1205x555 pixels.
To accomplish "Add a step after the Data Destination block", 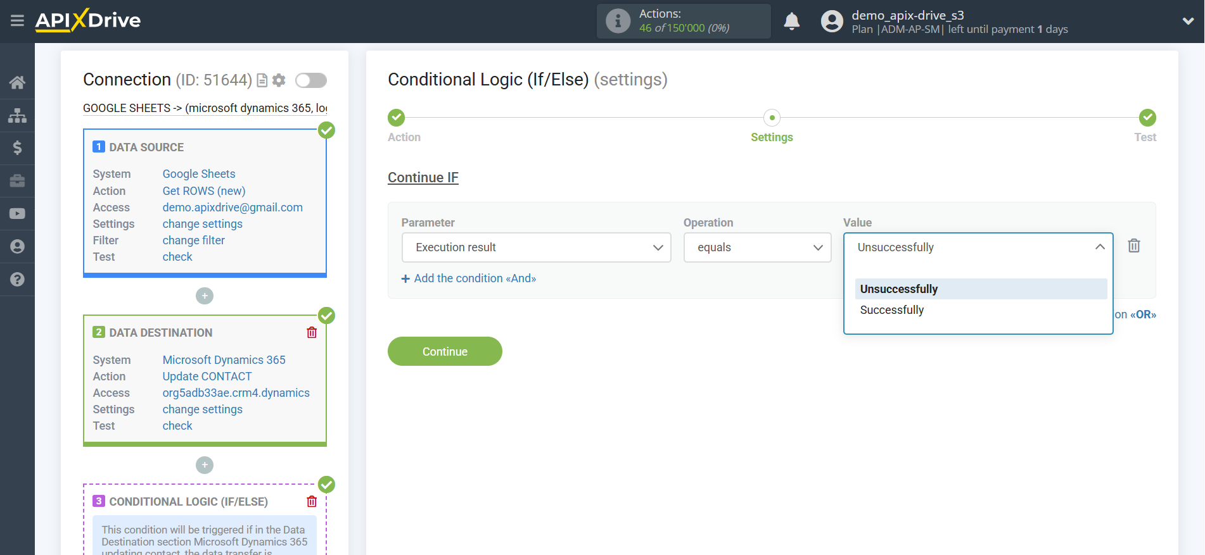I will tap(205, 465).
